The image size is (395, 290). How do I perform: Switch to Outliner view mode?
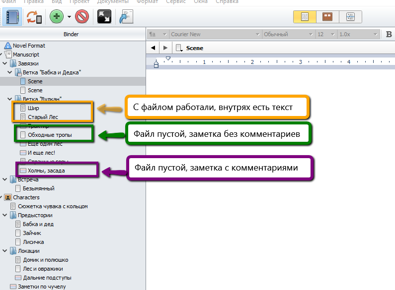click(x=350, y=16)
